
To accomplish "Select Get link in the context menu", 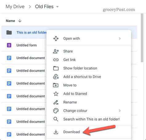I will point(89,60).
